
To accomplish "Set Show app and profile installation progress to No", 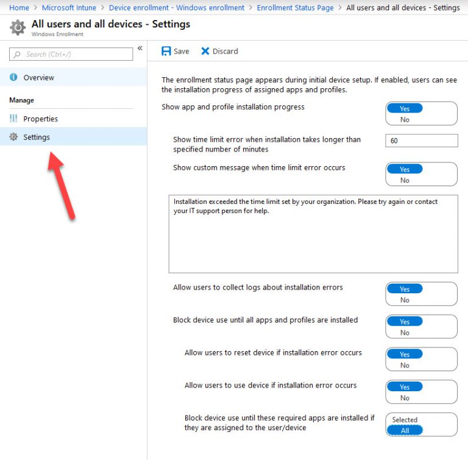I will pos(405,119).
